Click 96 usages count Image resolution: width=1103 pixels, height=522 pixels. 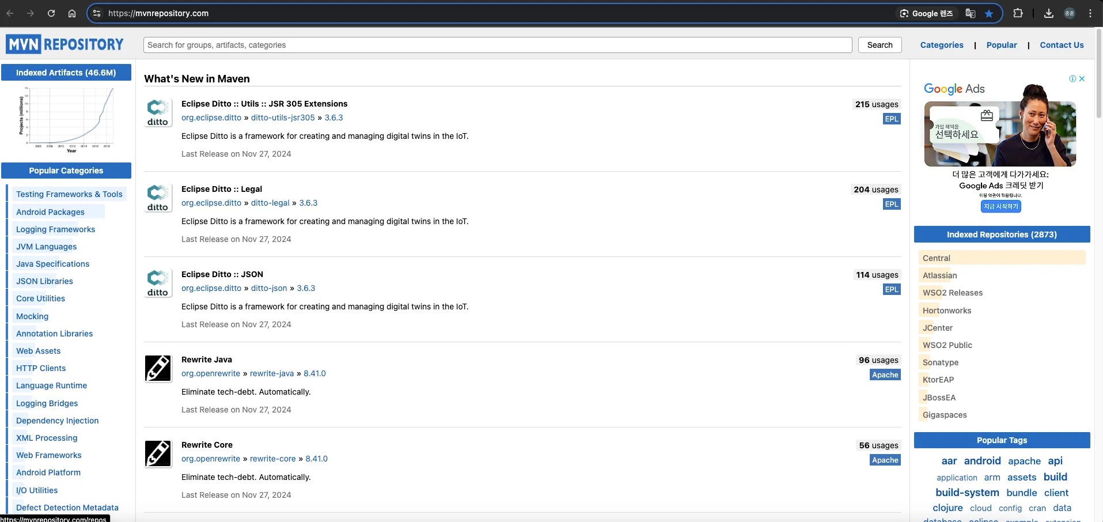[x=878, y=360]
